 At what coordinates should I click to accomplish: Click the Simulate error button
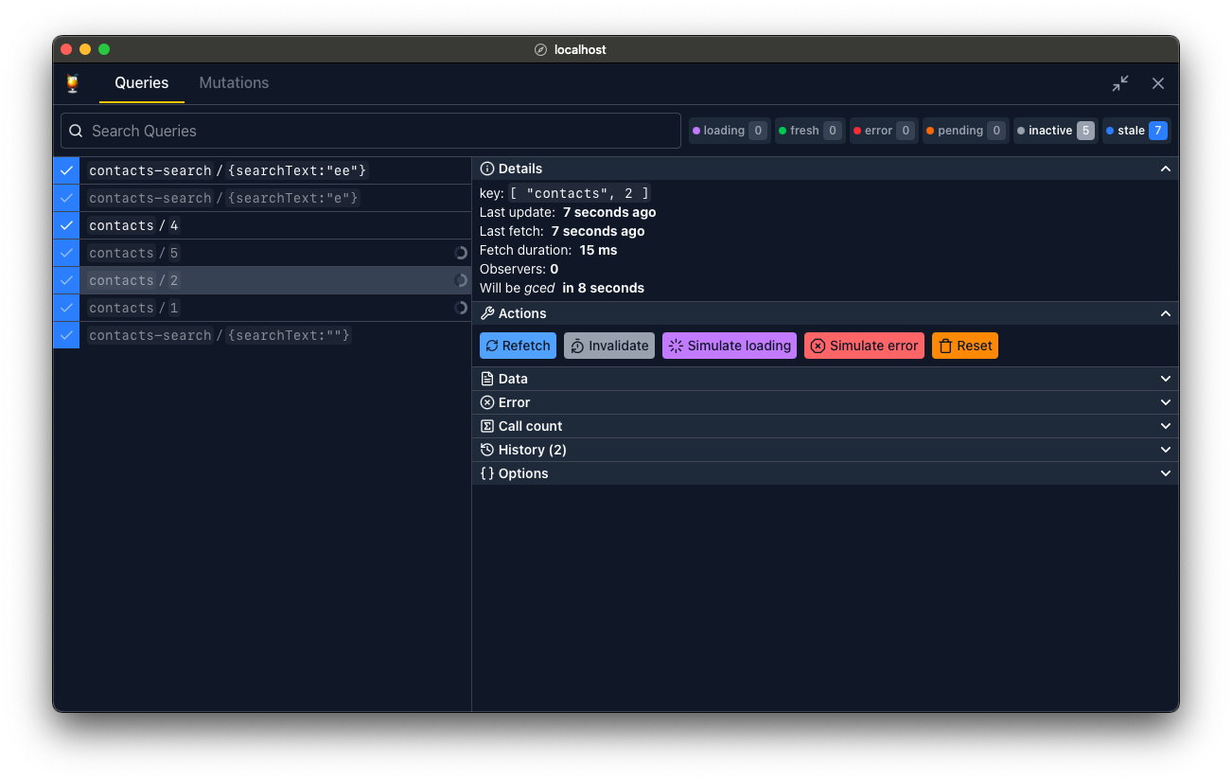(x=864, y=346)
